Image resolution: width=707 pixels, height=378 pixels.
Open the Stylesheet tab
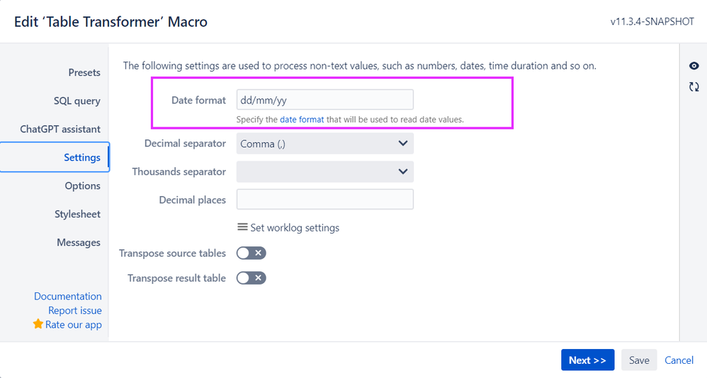point(77,214)
